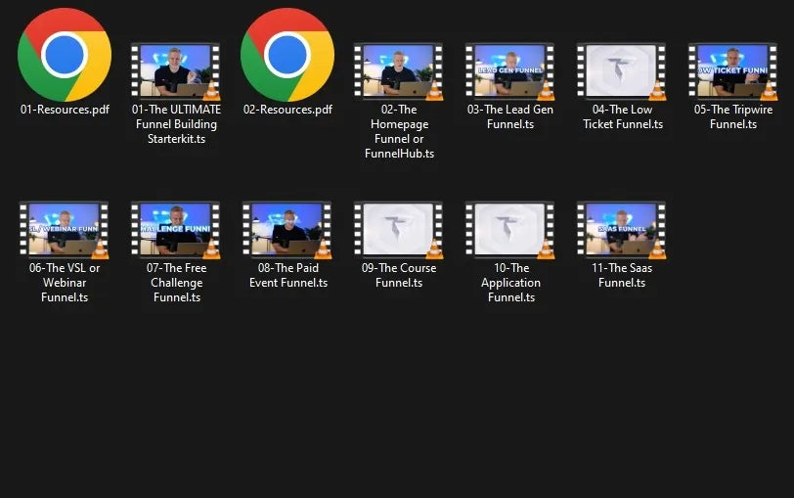Click the 05-The Tripwire Funnel video thumbnail
The width and height of the screenshot is (794, 498).
click(x=733, y=70)
